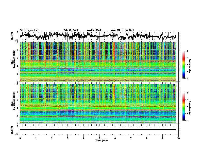
Task: Click time axis tick label "8"
Action: click(147, 138)
